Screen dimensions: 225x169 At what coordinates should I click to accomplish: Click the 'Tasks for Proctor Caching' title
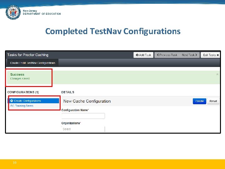(28, 55)
